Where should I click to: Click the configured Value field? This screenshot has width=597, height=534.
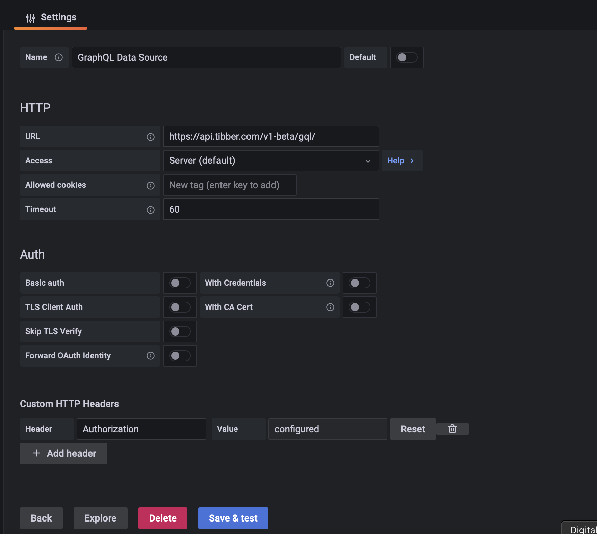[328, 429]
